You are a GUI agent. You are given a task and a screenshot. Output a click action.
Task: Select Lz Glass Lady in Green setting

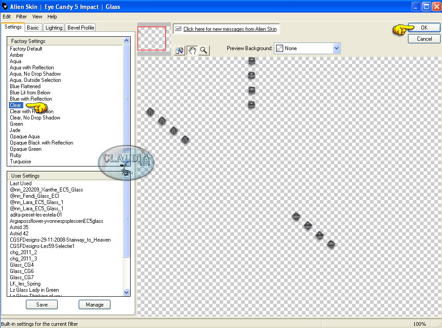pyautogui.click(x=34, y=290)
